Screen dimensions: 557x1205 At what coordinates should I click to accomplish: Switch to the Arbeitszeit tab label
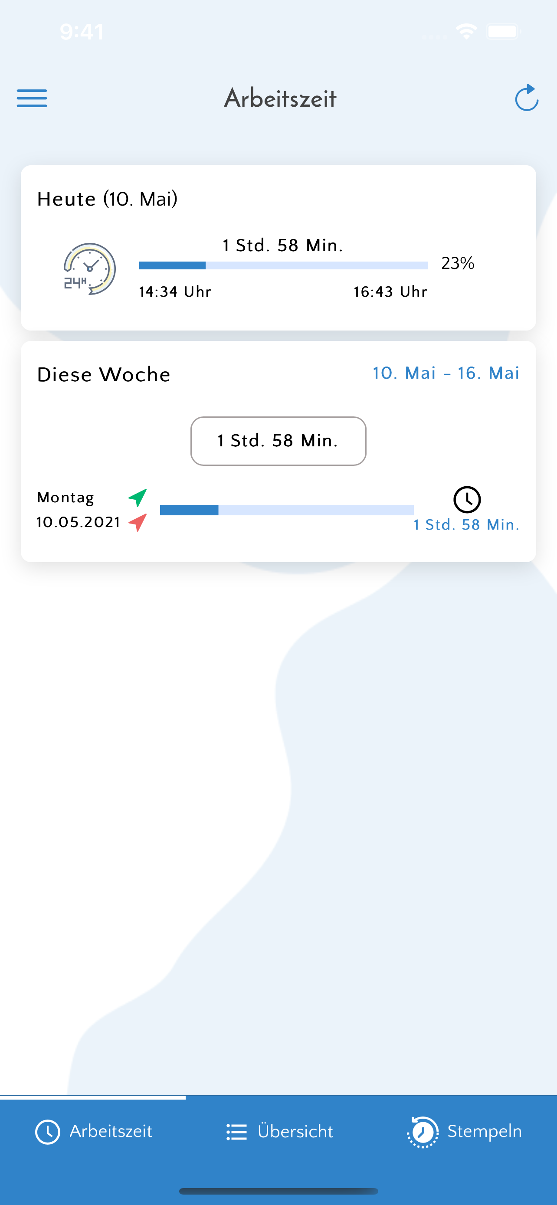pos(111,1131)
